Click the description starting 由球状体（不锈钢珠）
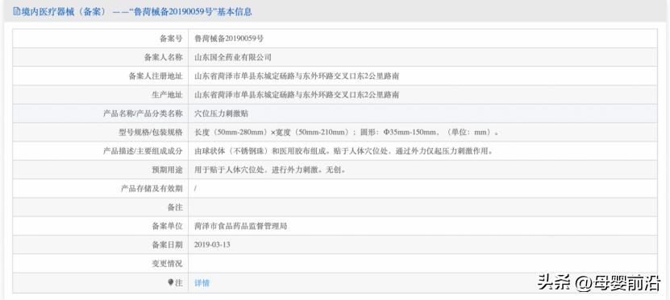670x300 pixels. pyautogui.click(x=343, y=151)
